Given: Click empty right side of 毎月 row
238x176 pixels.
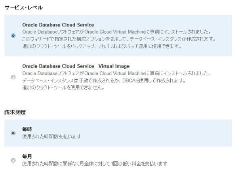Looking at the screenshot, I should click(206, 160).
